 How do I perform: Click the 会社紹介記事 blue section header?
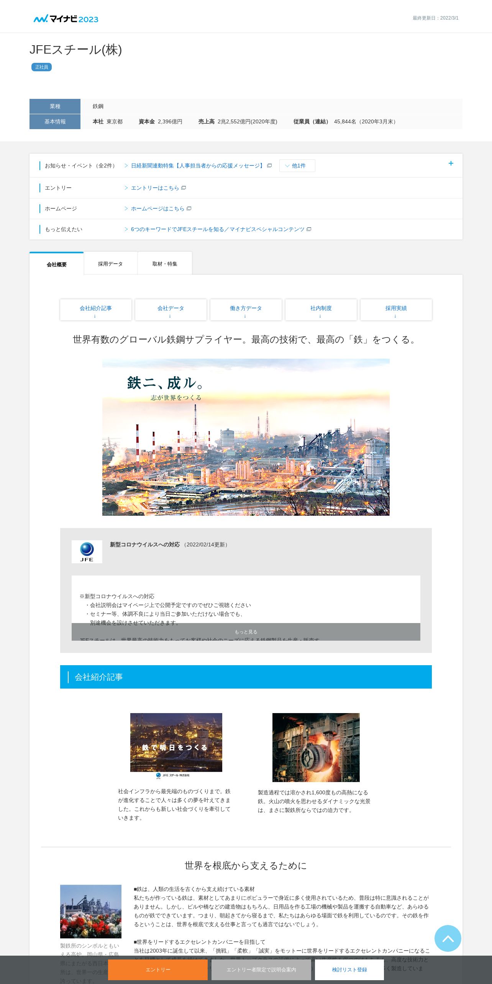pos(246,677)
